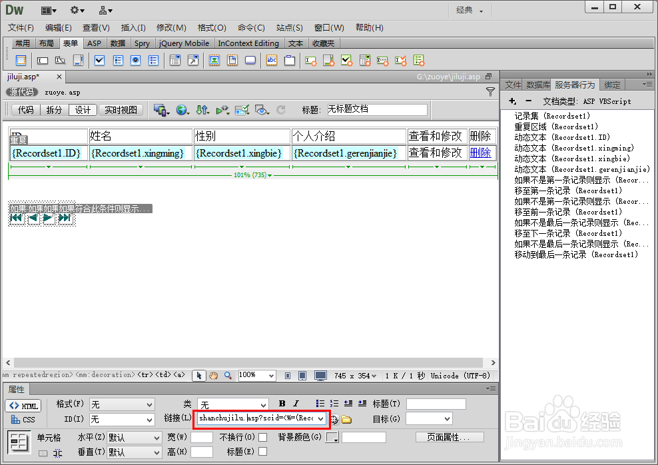Insert a Jump Menu element

tap(193, 61)
